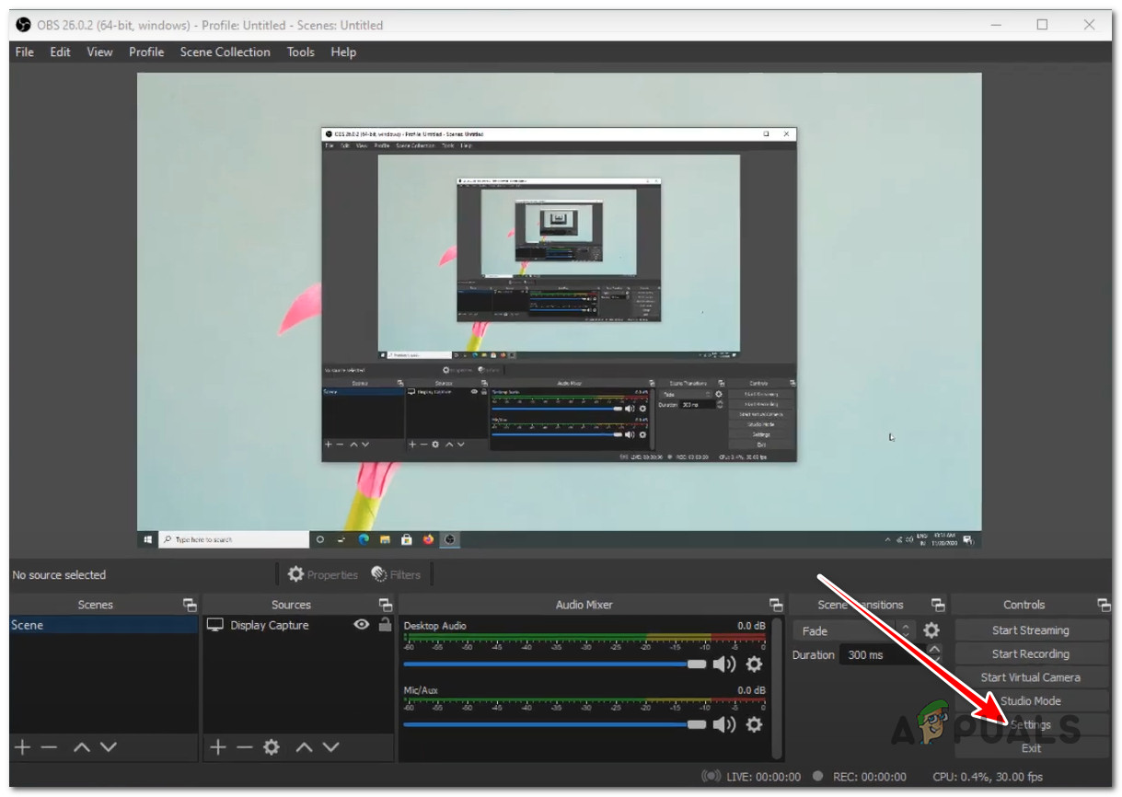
Task: Click the Properties button
Action: (322, 574)
